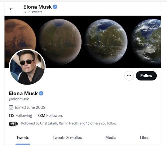Viewport: 167px width, 146px height.
Task: Open the profile picture with sunglasses
Action: (x=27, y=67)
